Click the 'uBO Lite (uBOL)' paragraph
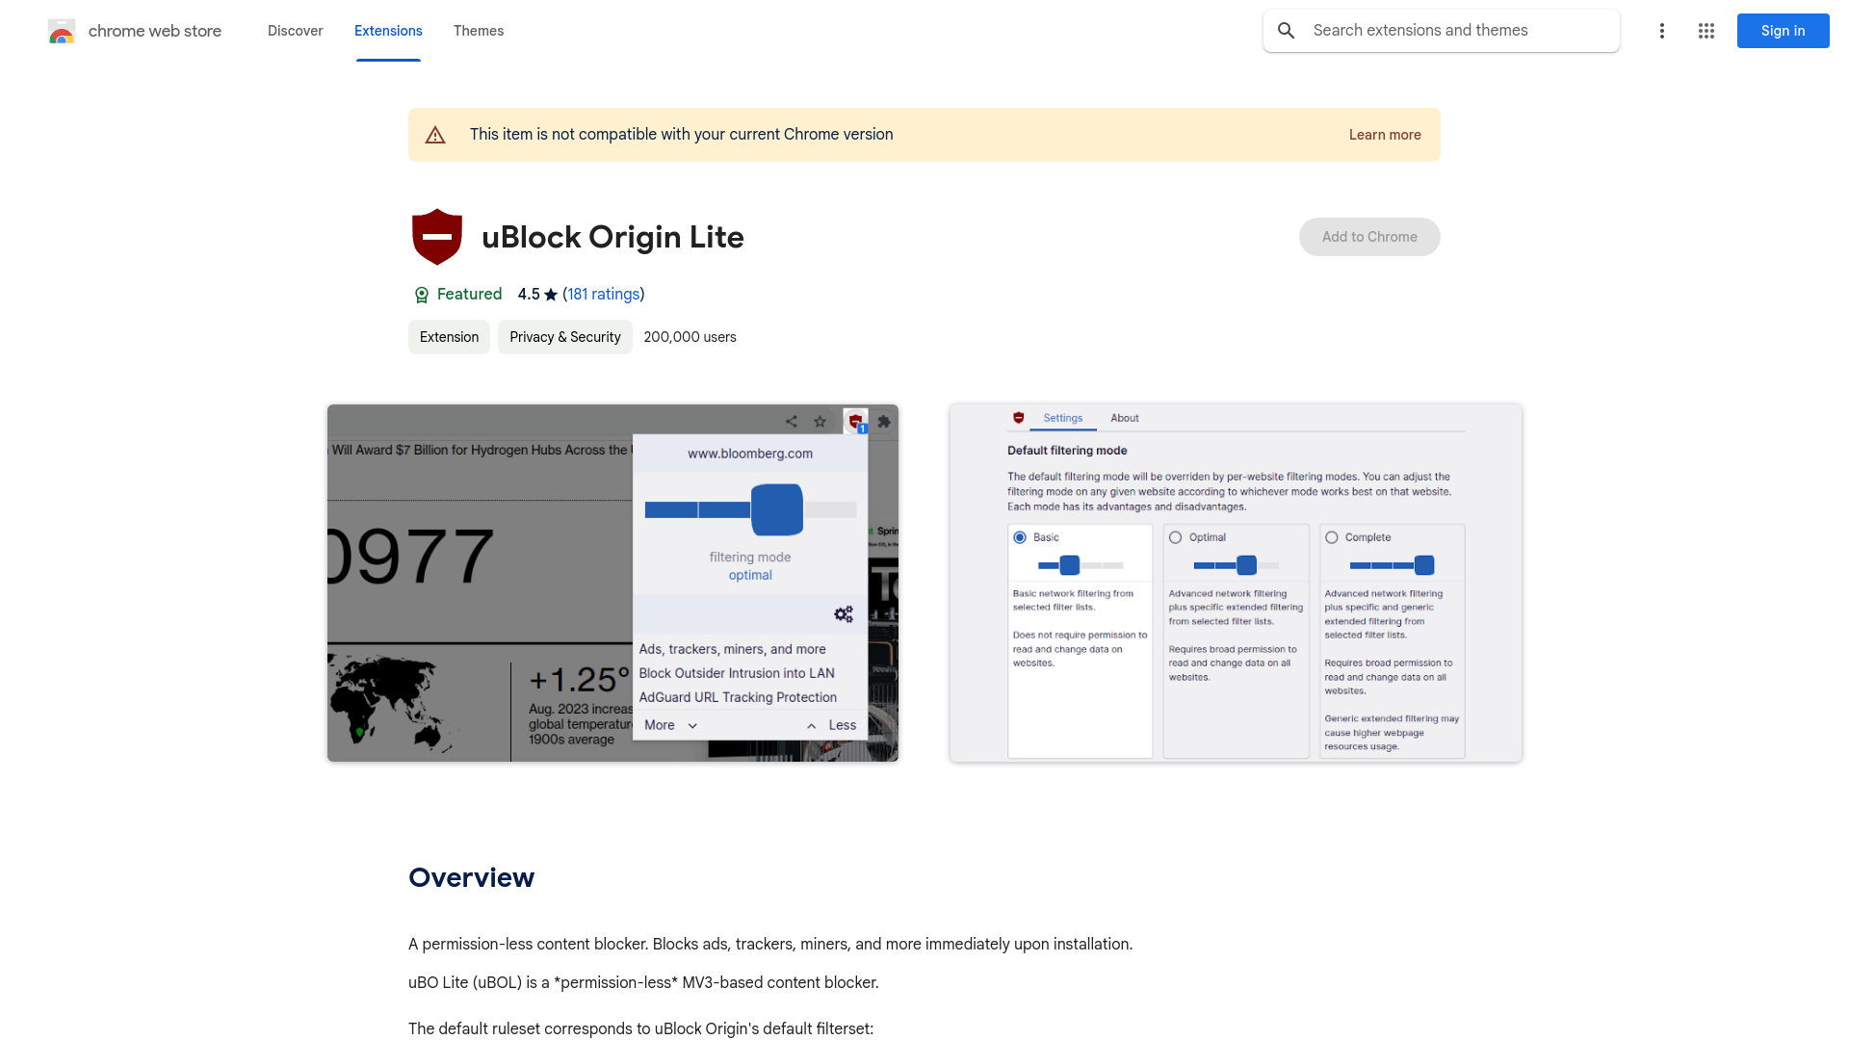This screenshot has height=1040, width=1849. click(643, 983)
